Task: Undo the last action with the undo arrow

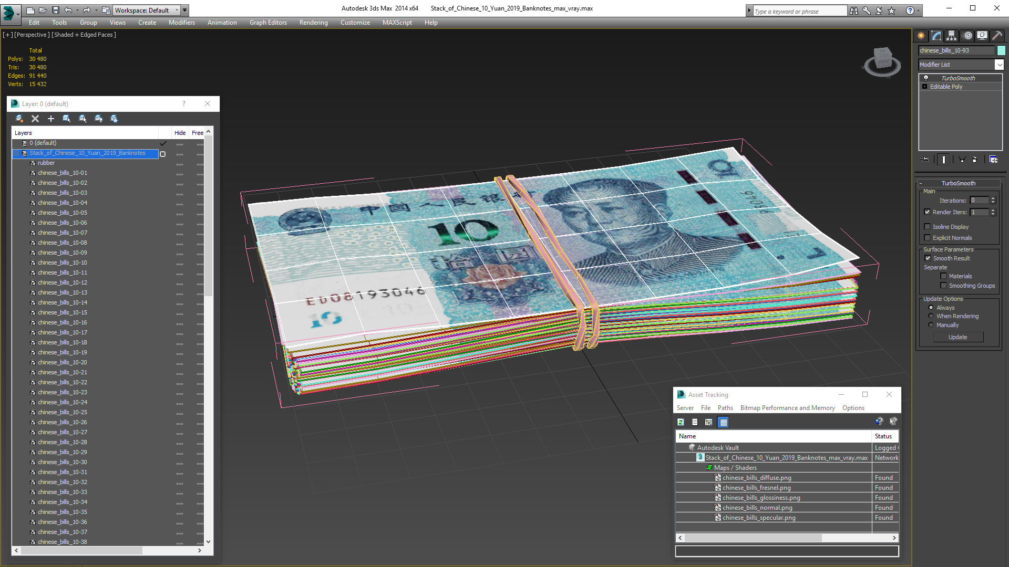Action: (x=68, y=10)
